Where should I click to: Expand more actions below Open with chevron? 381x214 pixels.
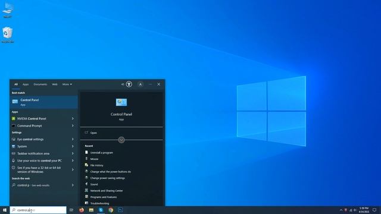click(x=121, y=140)
